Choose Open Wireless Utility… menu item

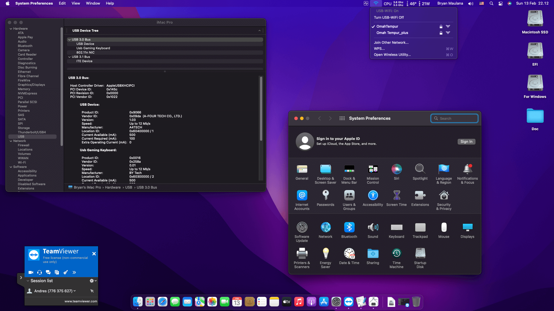(x=413, y=55)
